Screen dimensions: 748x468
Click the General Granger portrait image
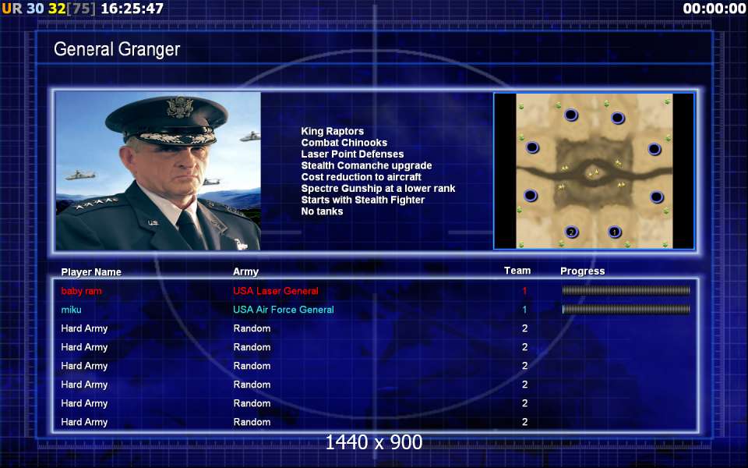click(x=158, y=171)
